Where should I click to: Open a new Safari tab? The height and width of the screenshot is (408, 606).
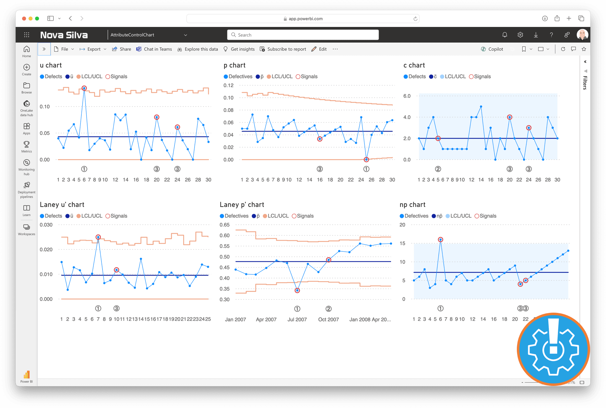tap(569, 18)
